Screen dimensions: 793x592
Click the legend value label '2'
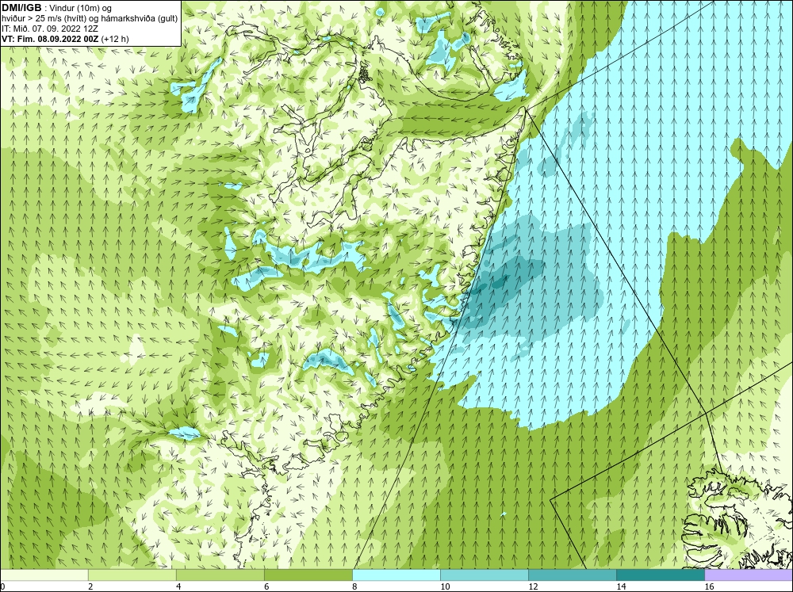tap(90, 586)
